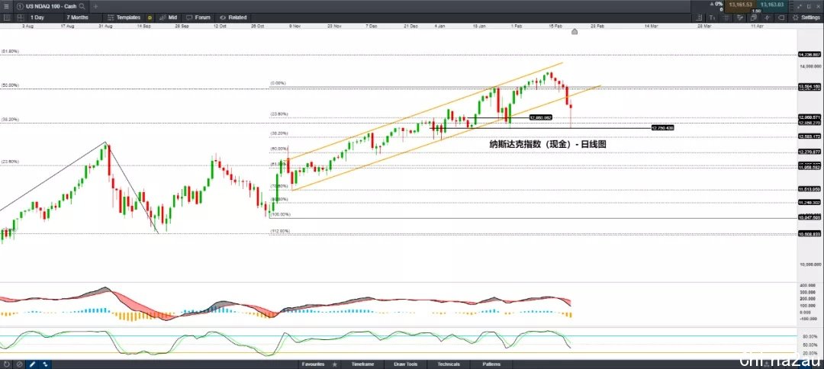Choose the single chart layout icon

[x=7, y=18]
